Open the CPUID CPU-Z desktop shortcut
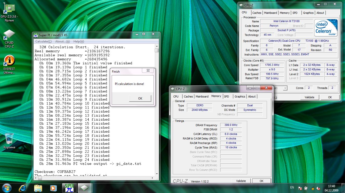Image resolution: width=345 pixels, height=193 pixels. (9, 39)
